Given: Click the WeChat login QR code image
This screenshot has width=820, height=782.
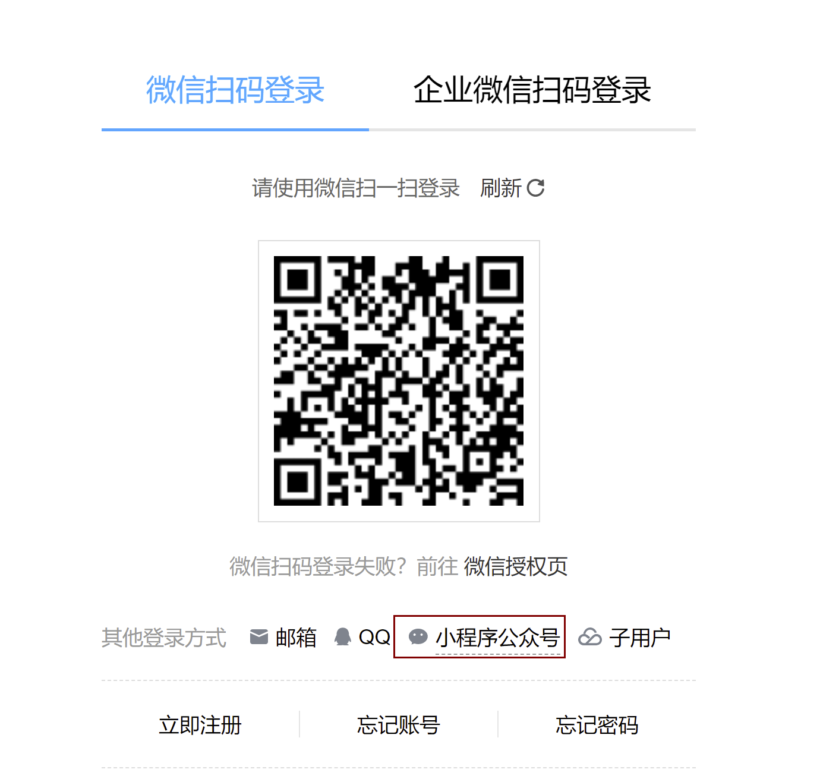Looking at the screenshot, I should point(399,381).
